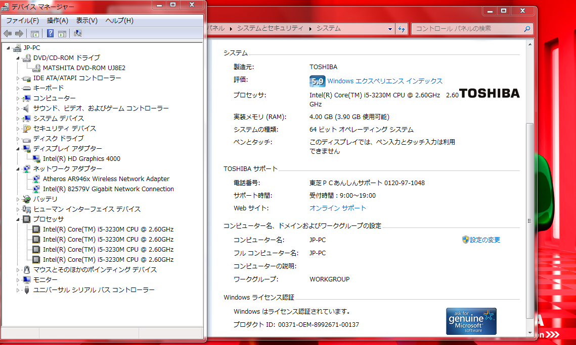Expand the キーボード node
Image resolution: width=576 pixels, height=345 pixels.
tap(18, 89)
